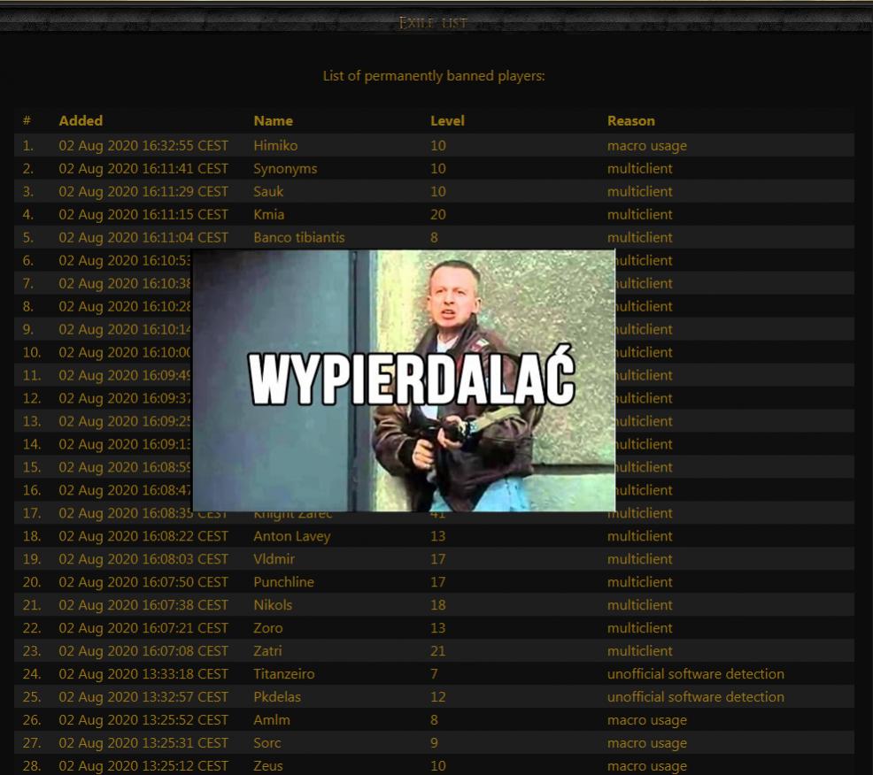Open the Synonyms player profile
Screen dimensions: 873x775
(x=285, y=169)
